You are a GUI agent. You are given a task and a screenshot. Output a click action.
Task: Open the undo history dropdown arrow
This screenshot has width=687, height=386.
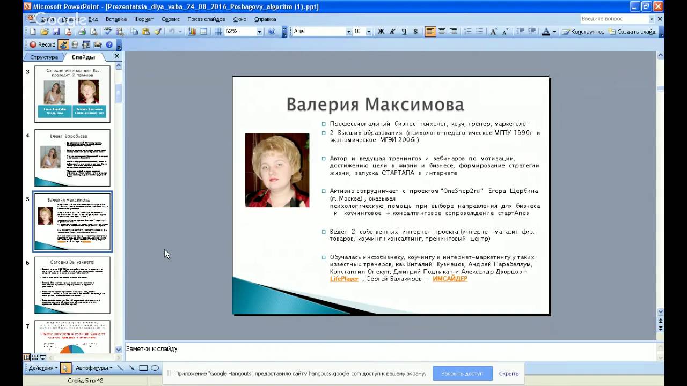click(x=180, y=32)
